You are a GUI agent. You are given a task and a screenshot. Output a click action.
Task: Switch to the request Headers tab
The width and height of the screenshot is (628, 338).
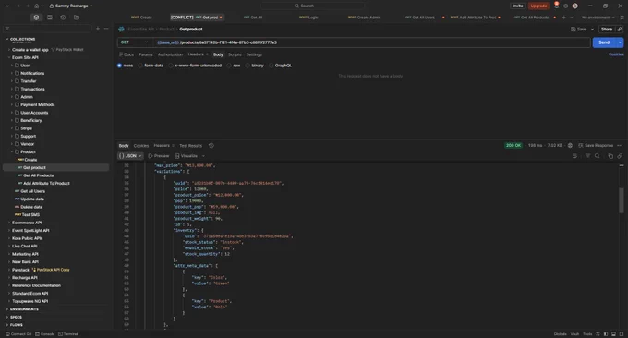point(198,54)
